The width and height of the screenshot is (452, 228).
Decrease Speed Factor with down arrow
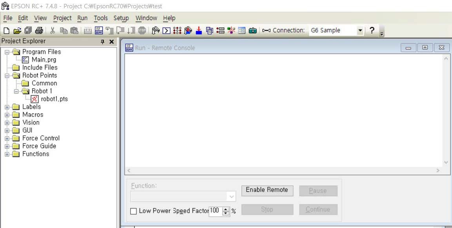226,213
